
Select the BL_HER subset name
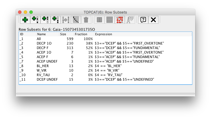43,66
